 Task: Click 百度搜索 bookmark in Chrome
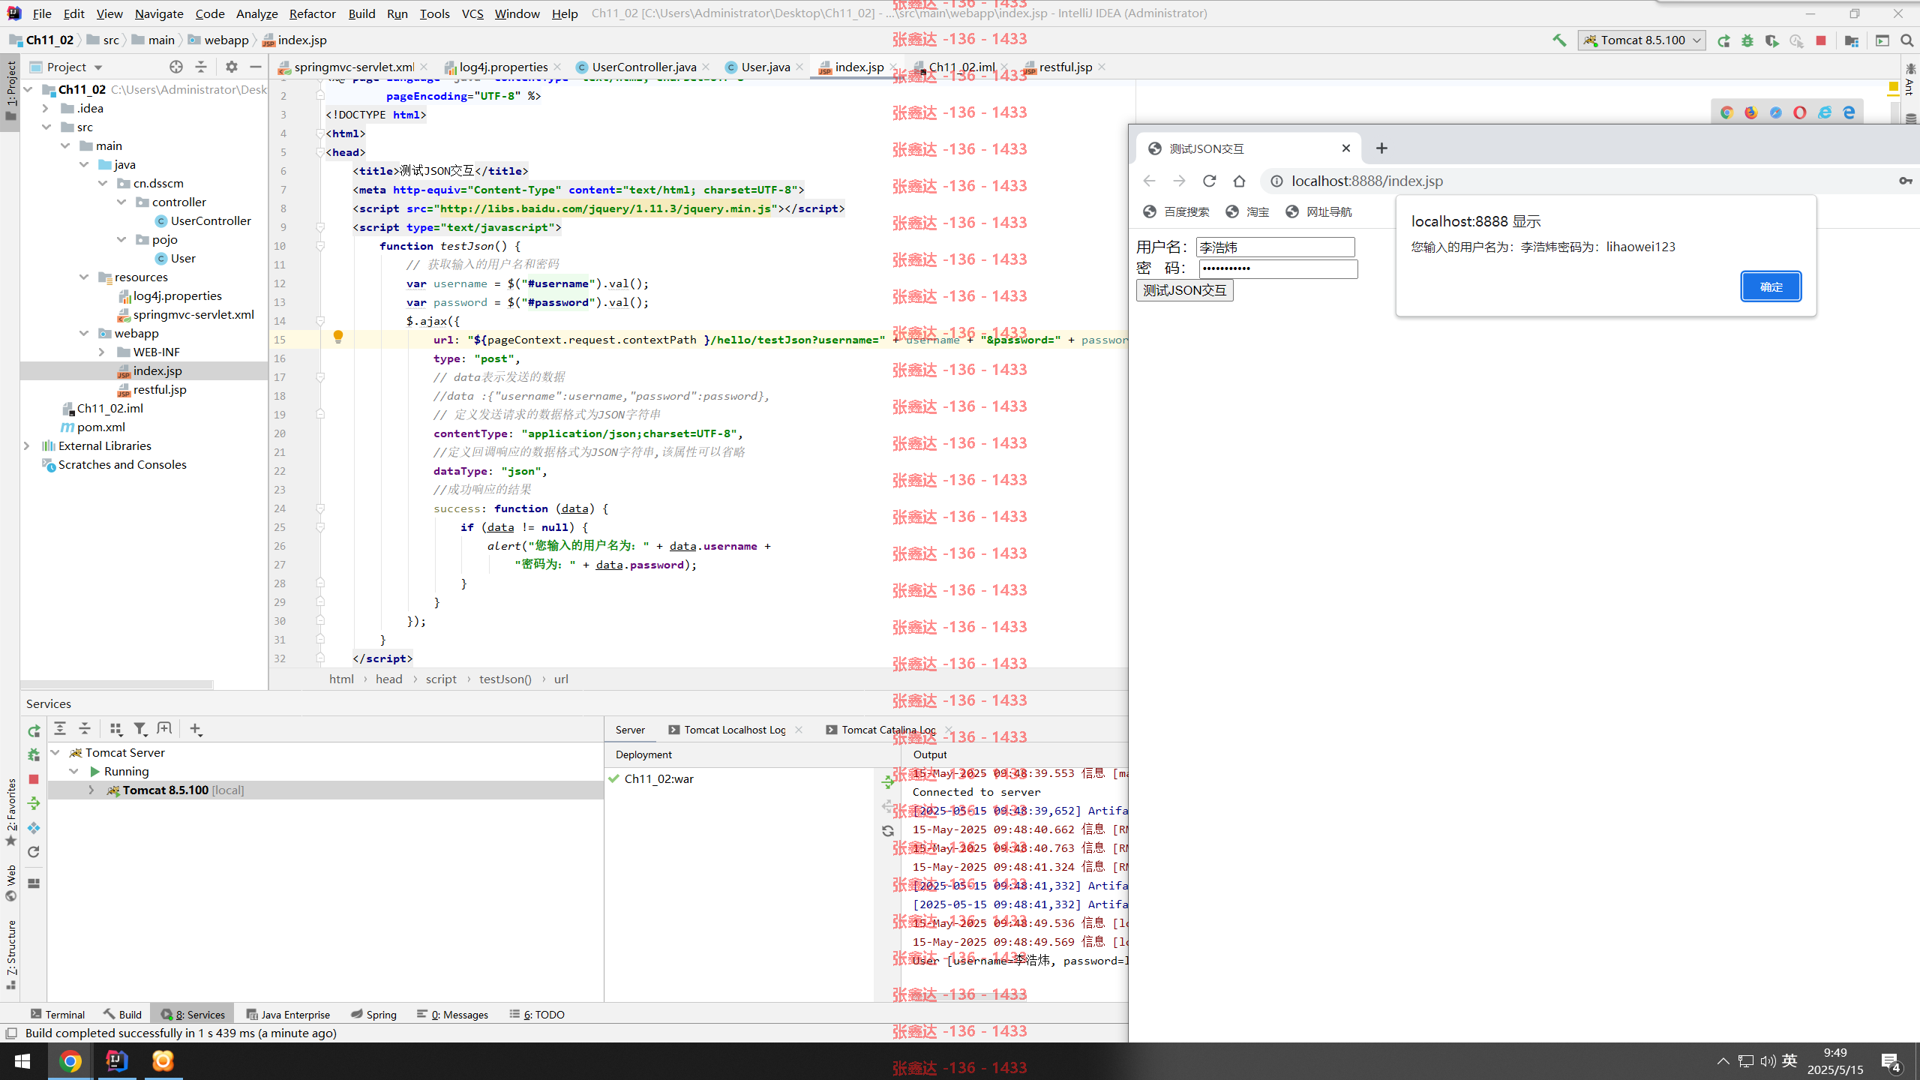(x=1177, y=212)
